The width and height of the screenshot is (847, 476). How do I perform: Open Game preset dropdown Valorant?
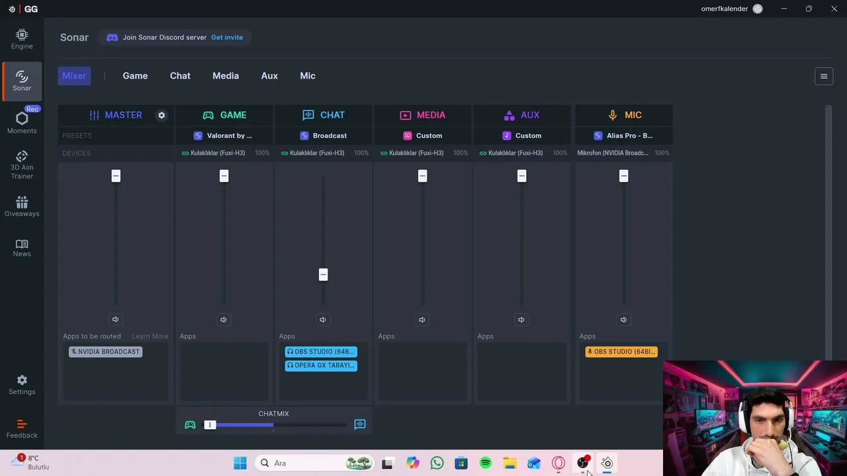click(x=224, y=136)
